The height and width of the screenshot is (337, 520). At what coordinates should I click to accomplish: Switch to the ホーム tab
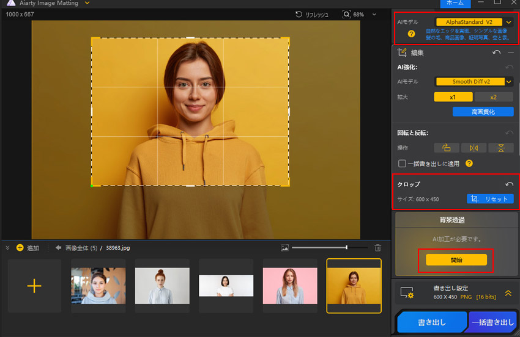pyautogui.click(x=455, y=3)
